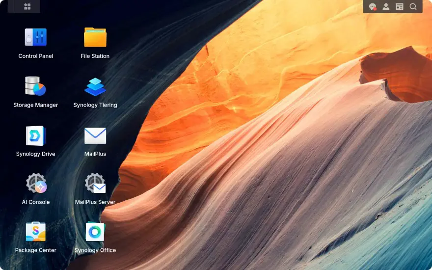Viewport: 432px width, 270px height.
Task: Open the Main Menu grid button
Action: [x=27, y=6]
